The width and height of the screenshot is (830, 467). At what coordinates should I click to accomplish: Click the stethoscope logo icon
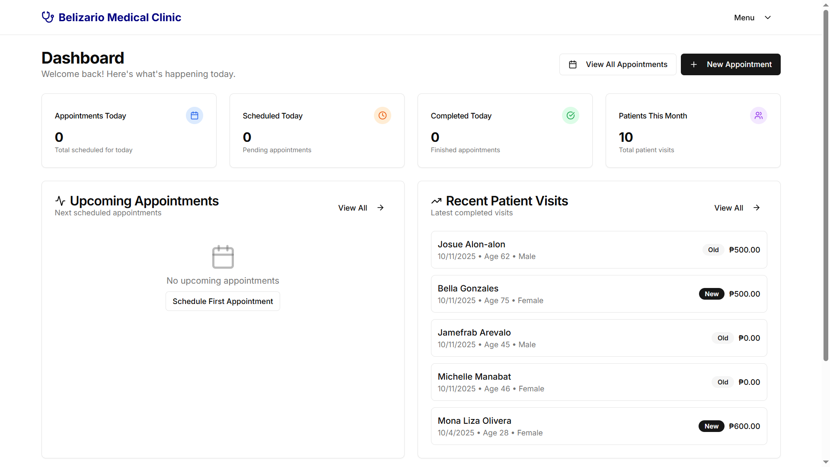(x=48, y=17)
